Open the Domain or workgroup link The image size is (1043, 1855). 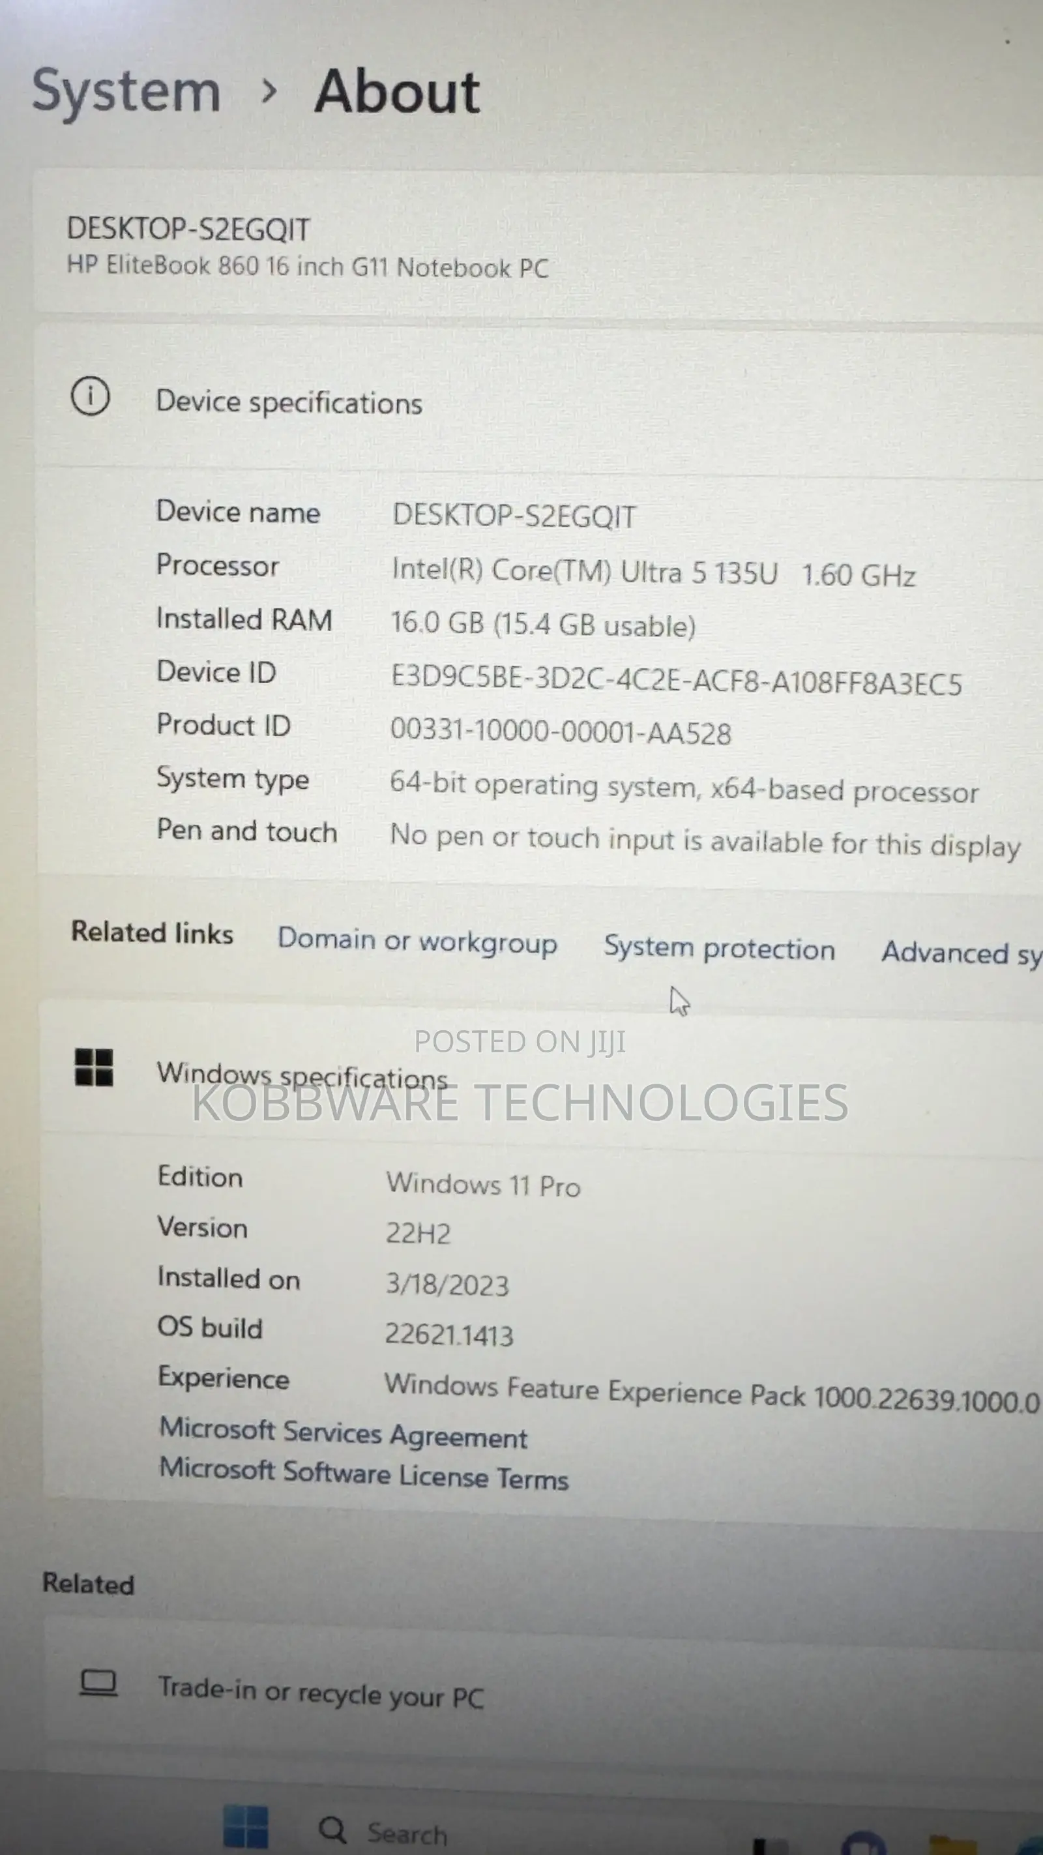(417, 940)
